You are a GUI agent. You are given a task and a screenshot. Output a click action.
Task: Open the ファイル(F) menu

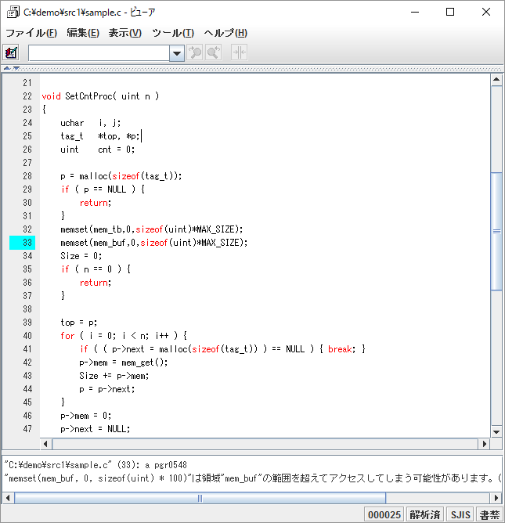pyautogui.click(x=31, y=33)
